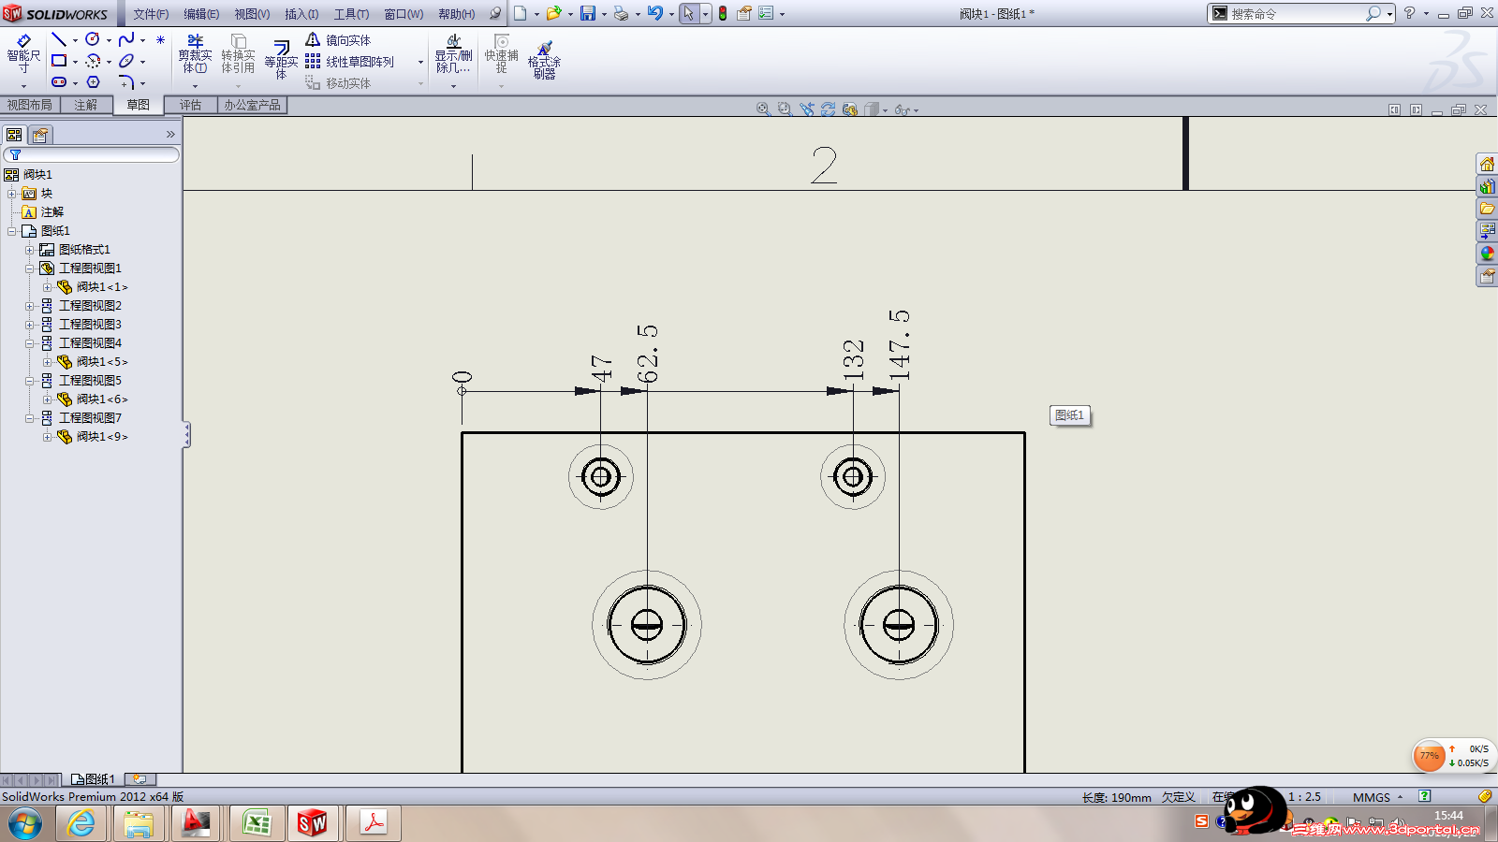Click Convert Entities (转换实体引用)
The width and height of the screenshot is (1498, 842).
click(238, 54)
